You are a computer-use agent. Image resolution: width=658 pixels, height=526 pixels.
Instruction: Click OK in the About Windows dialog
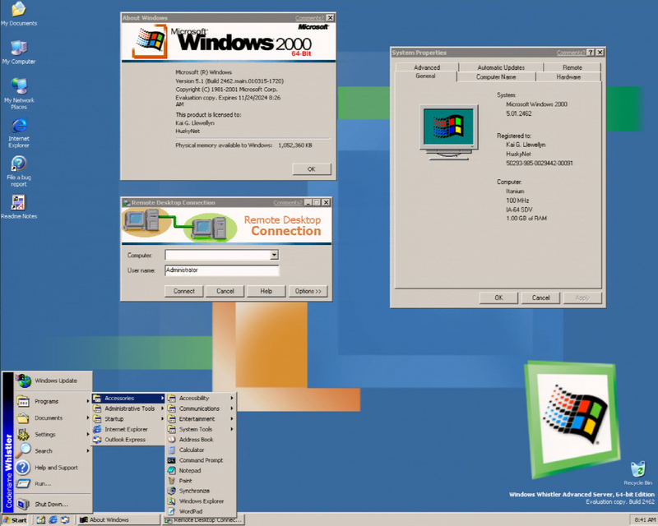[311, 168]
